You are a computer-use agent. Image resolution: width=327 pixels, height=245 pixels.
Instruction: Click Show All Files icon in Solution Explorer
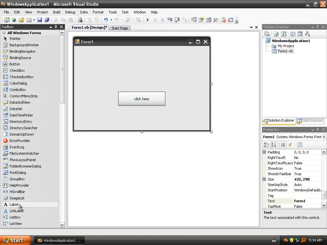[276, 34]
